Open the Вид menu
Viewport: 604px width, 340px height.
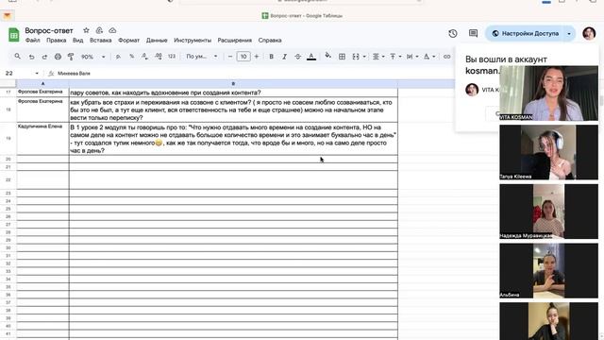click(x=77, y=40)
